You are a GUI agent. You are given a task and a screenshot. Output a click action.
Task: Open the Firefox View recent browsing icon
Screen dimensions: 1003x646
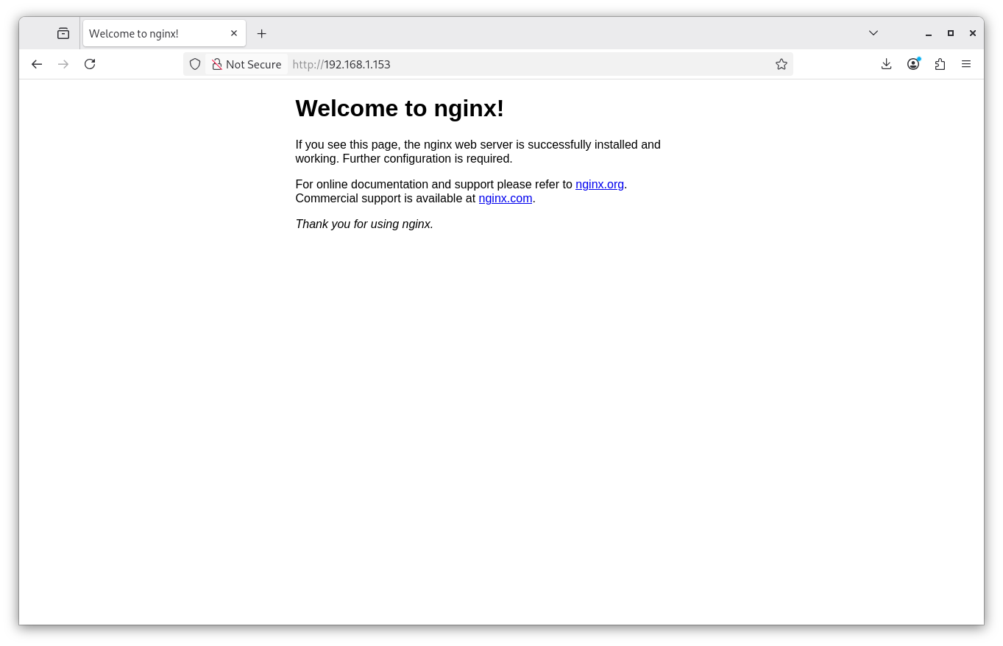click(x=63, y=33)
